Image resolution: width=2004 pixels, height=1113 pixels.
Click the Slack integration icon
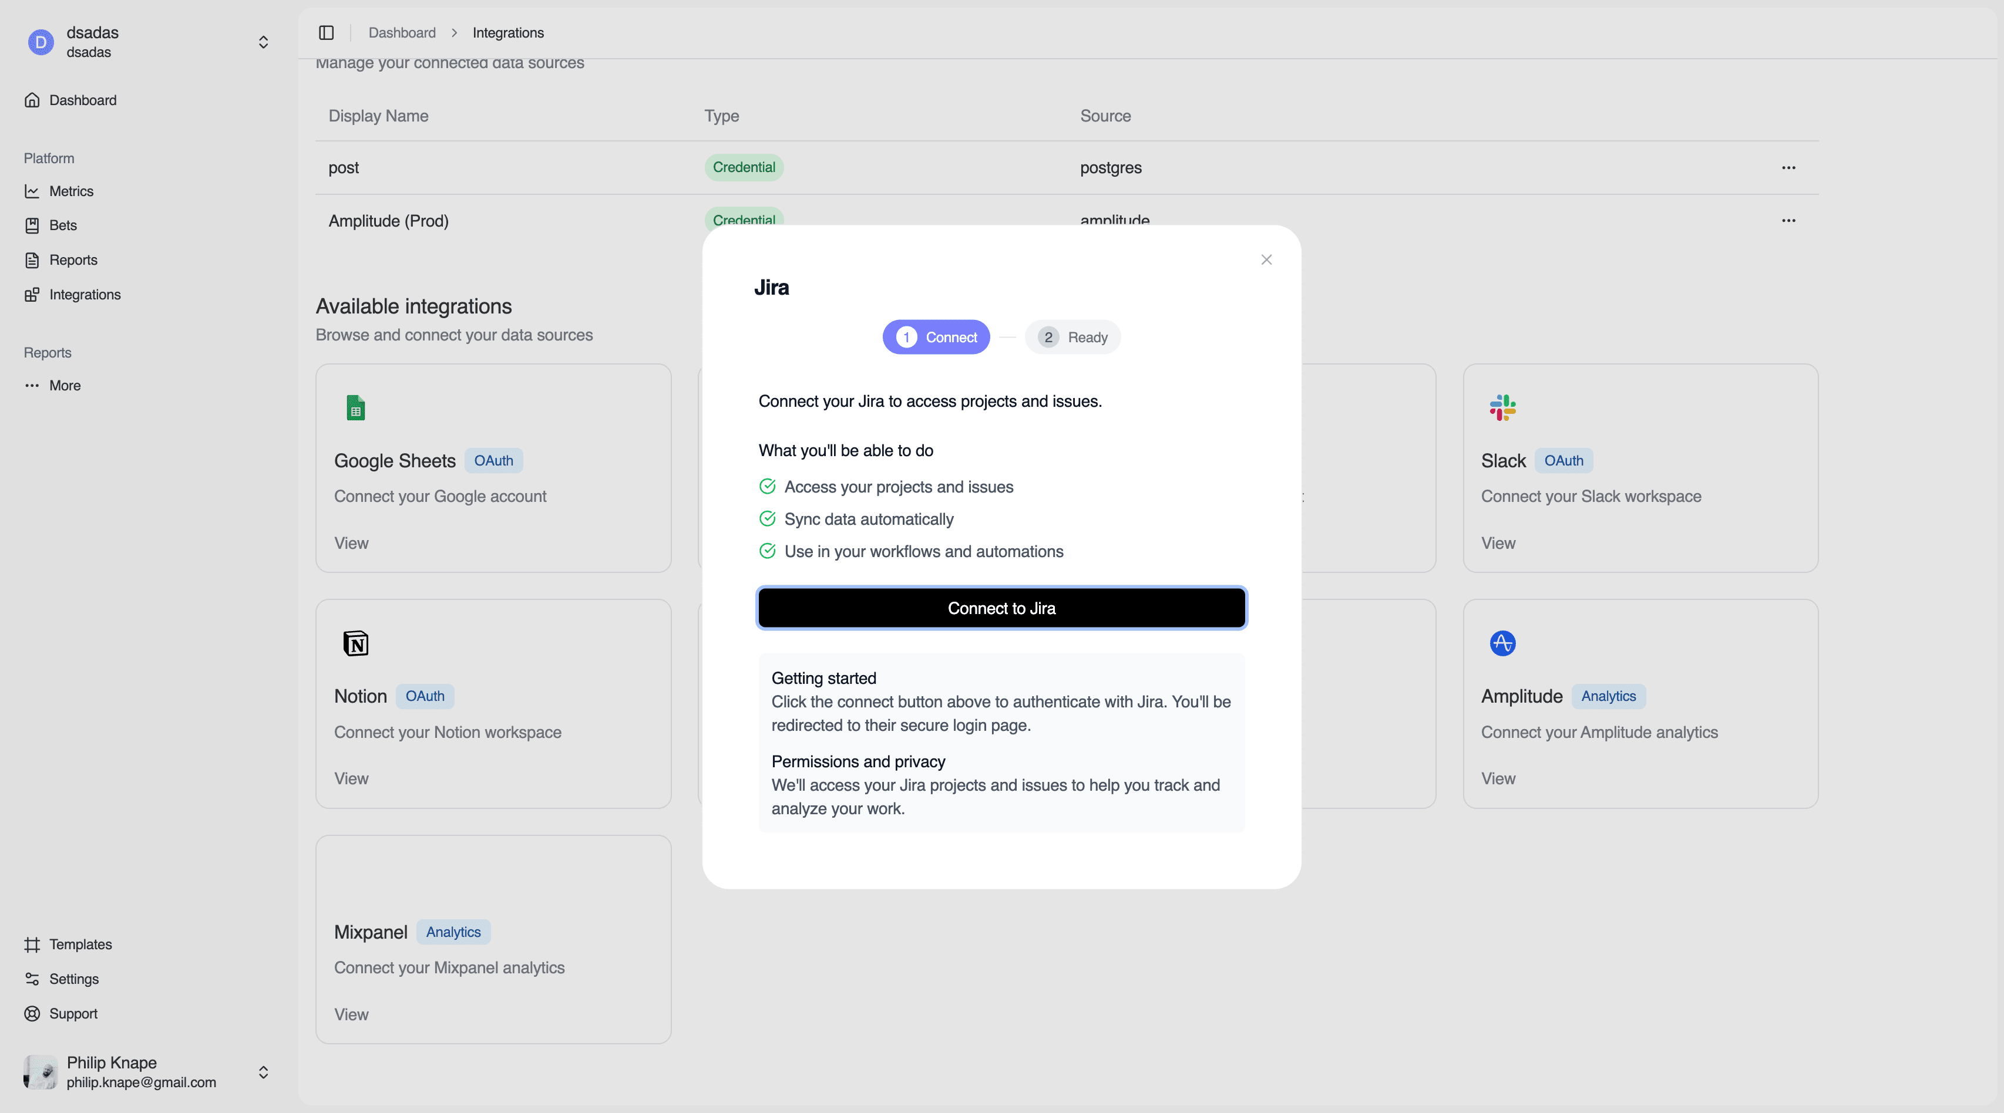1502,407
